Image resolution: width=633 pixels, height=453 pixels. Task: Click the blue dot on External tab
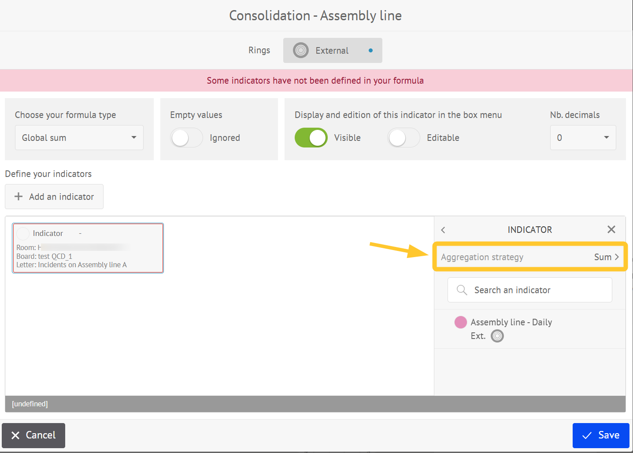[370, 51]
